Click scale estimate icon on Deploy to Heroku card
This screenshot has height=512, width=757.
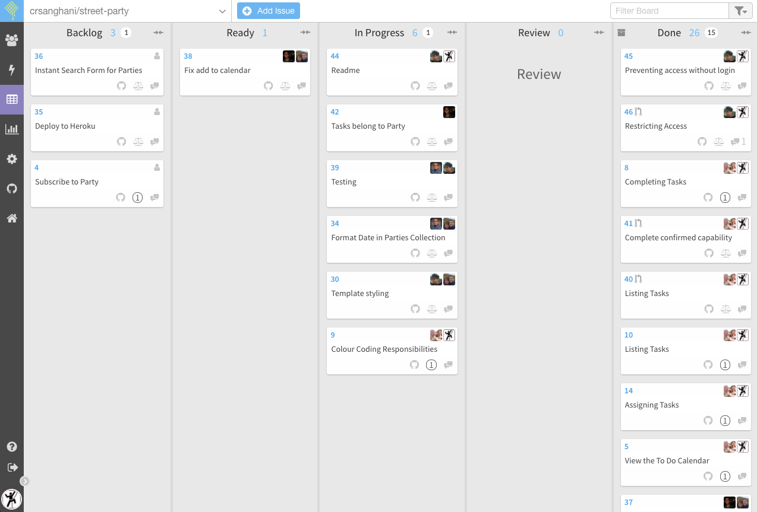click(138, 142)
